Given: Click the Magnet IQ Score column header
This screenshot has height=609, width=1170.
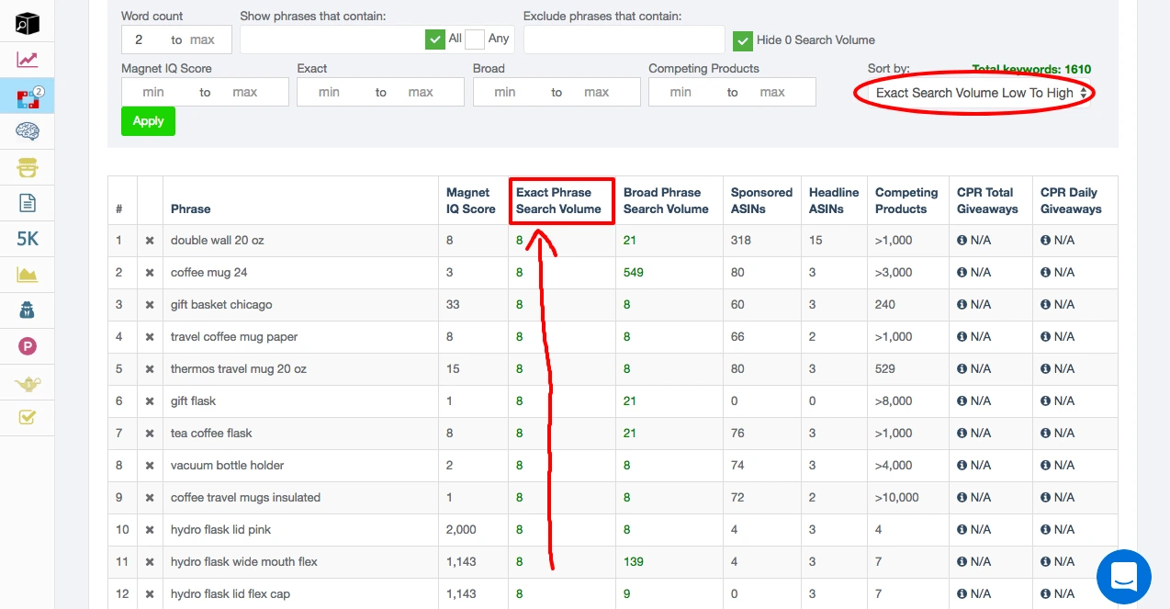Looking at the screenshot, I should (470, 199).
